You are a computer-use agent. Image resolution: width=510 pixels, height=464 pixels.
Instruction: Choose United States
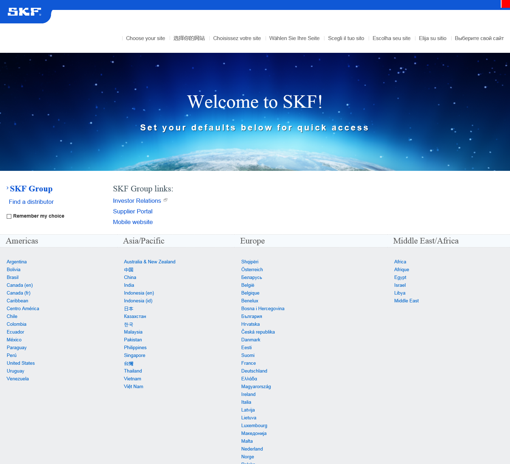tap(21, 363)
